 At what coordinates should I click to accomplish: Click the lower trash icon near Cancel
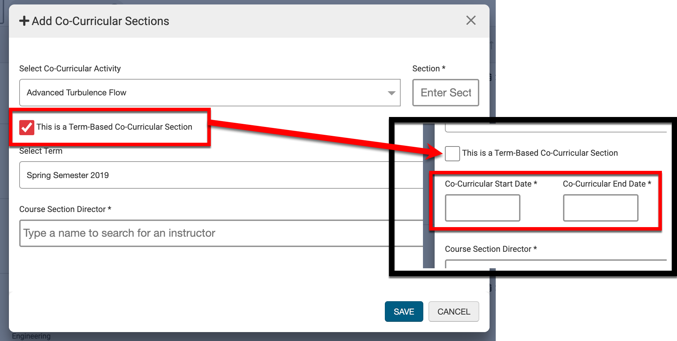click(491, 288)
